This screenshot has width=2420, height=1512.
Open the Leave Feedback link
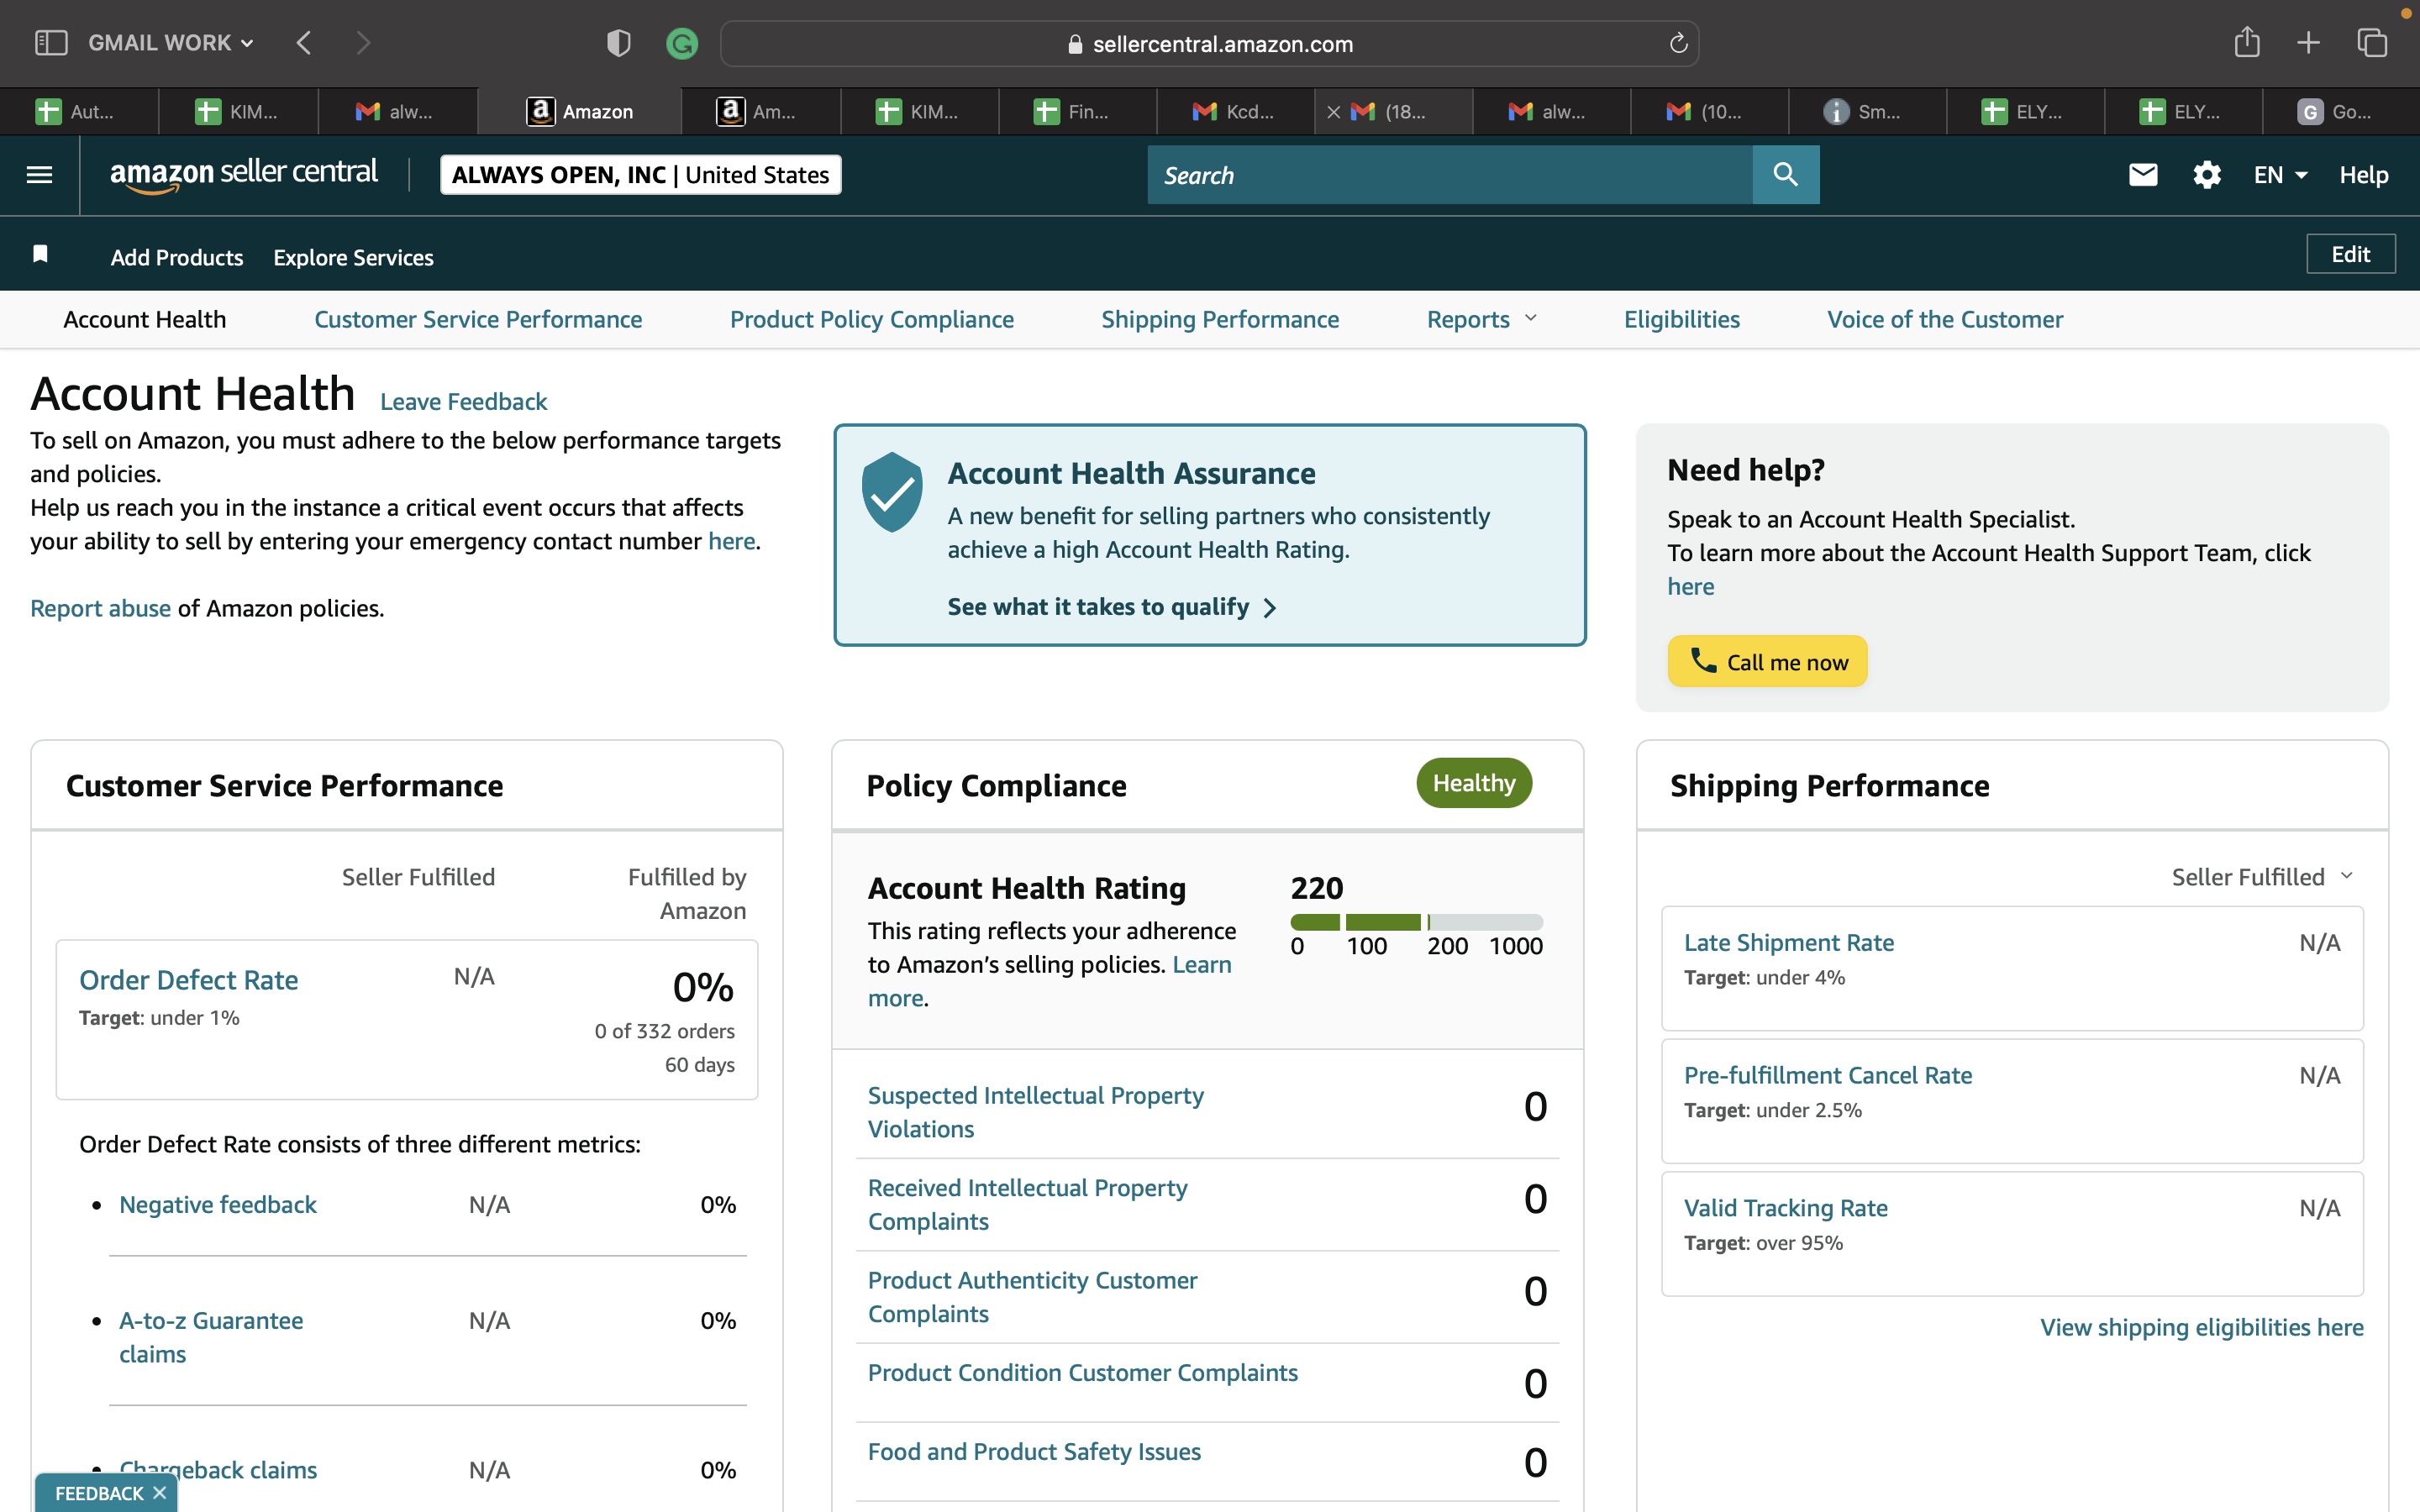point(463,401)
